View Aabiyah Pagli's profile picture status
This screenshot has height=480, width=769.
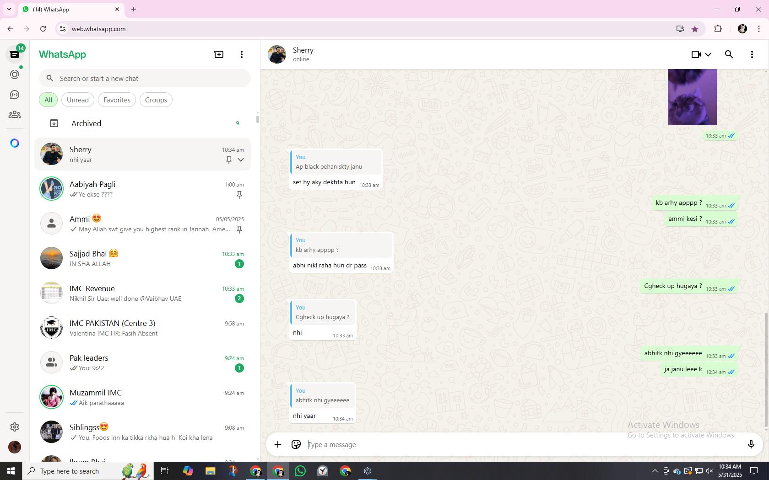(51, 188)
